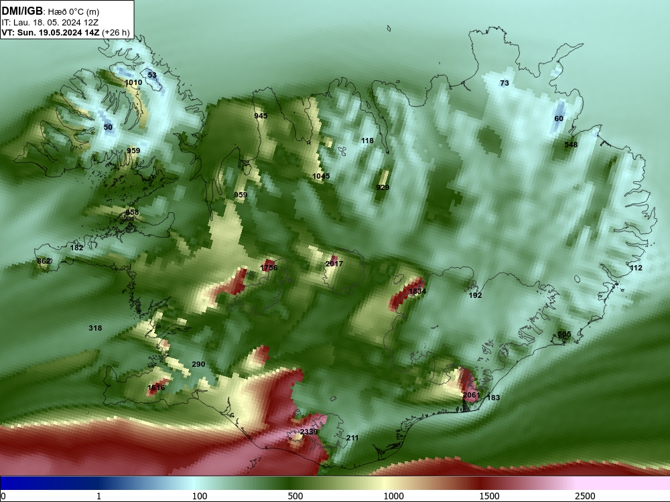The height and width of the screenshot is (502, 670).
Task: Click the map value 1834
Action: click(417, 291)
